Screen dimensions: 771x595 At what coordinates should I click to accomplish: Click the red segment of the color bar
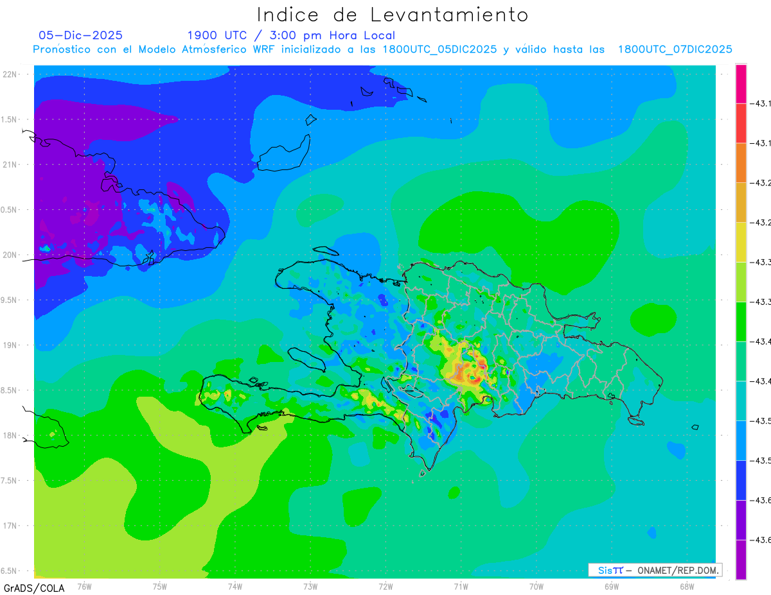click(x=741, y=123)
